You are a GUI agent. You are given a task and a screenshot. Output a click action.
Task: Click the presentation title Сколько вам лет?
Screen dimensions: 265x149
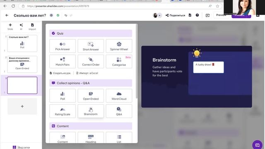(30, 15)
